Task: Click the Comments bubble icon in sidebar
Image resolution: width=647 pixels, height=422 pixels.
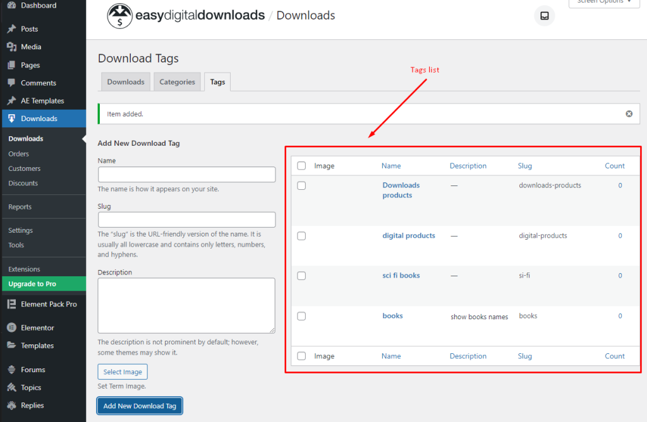Action: (x=11, y=83)
